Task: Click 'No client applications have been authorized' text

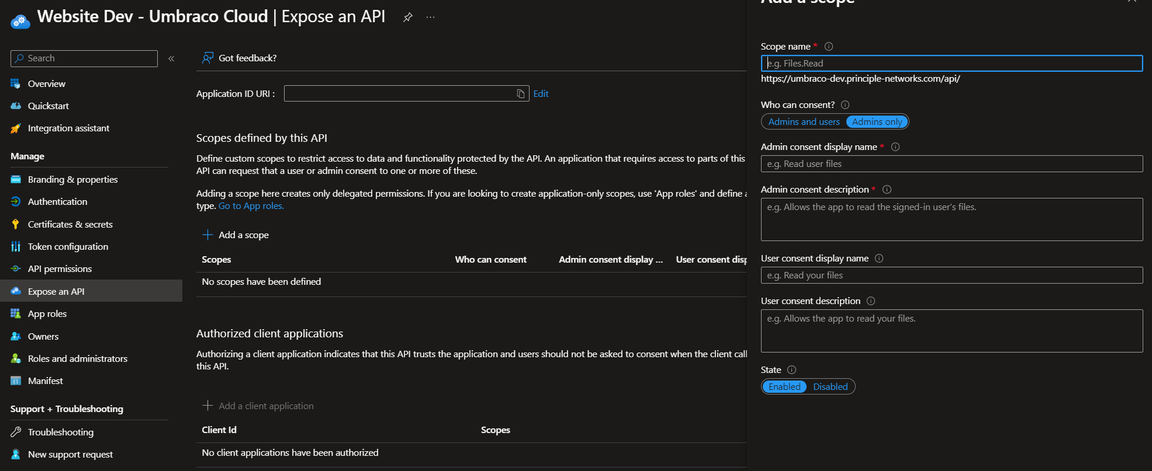Action: tap(290, 453)
